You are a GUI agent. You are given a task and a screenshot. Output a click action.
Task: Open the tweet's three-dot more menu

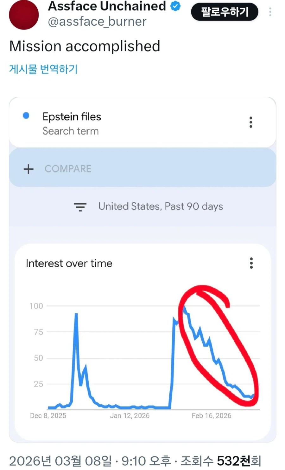click(x=270, y=12)
